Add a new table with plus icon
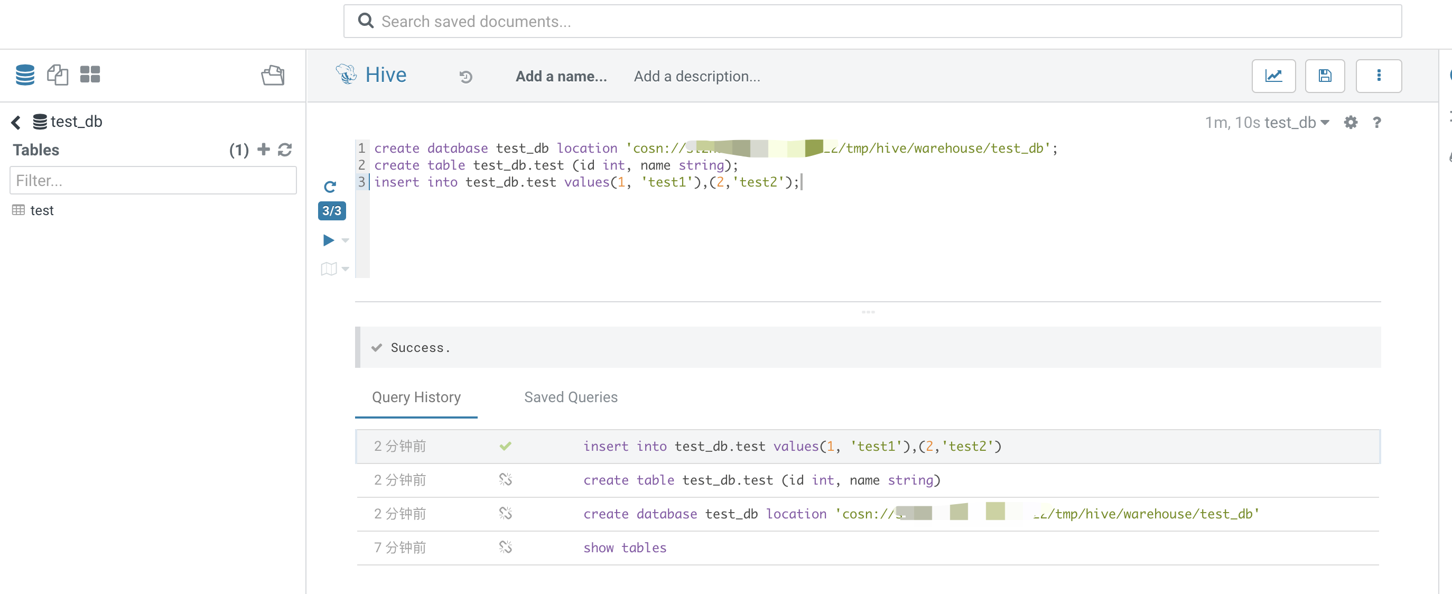Viewport: 1452px width, 594px height. pyautogui.click(x=263, y=150)
